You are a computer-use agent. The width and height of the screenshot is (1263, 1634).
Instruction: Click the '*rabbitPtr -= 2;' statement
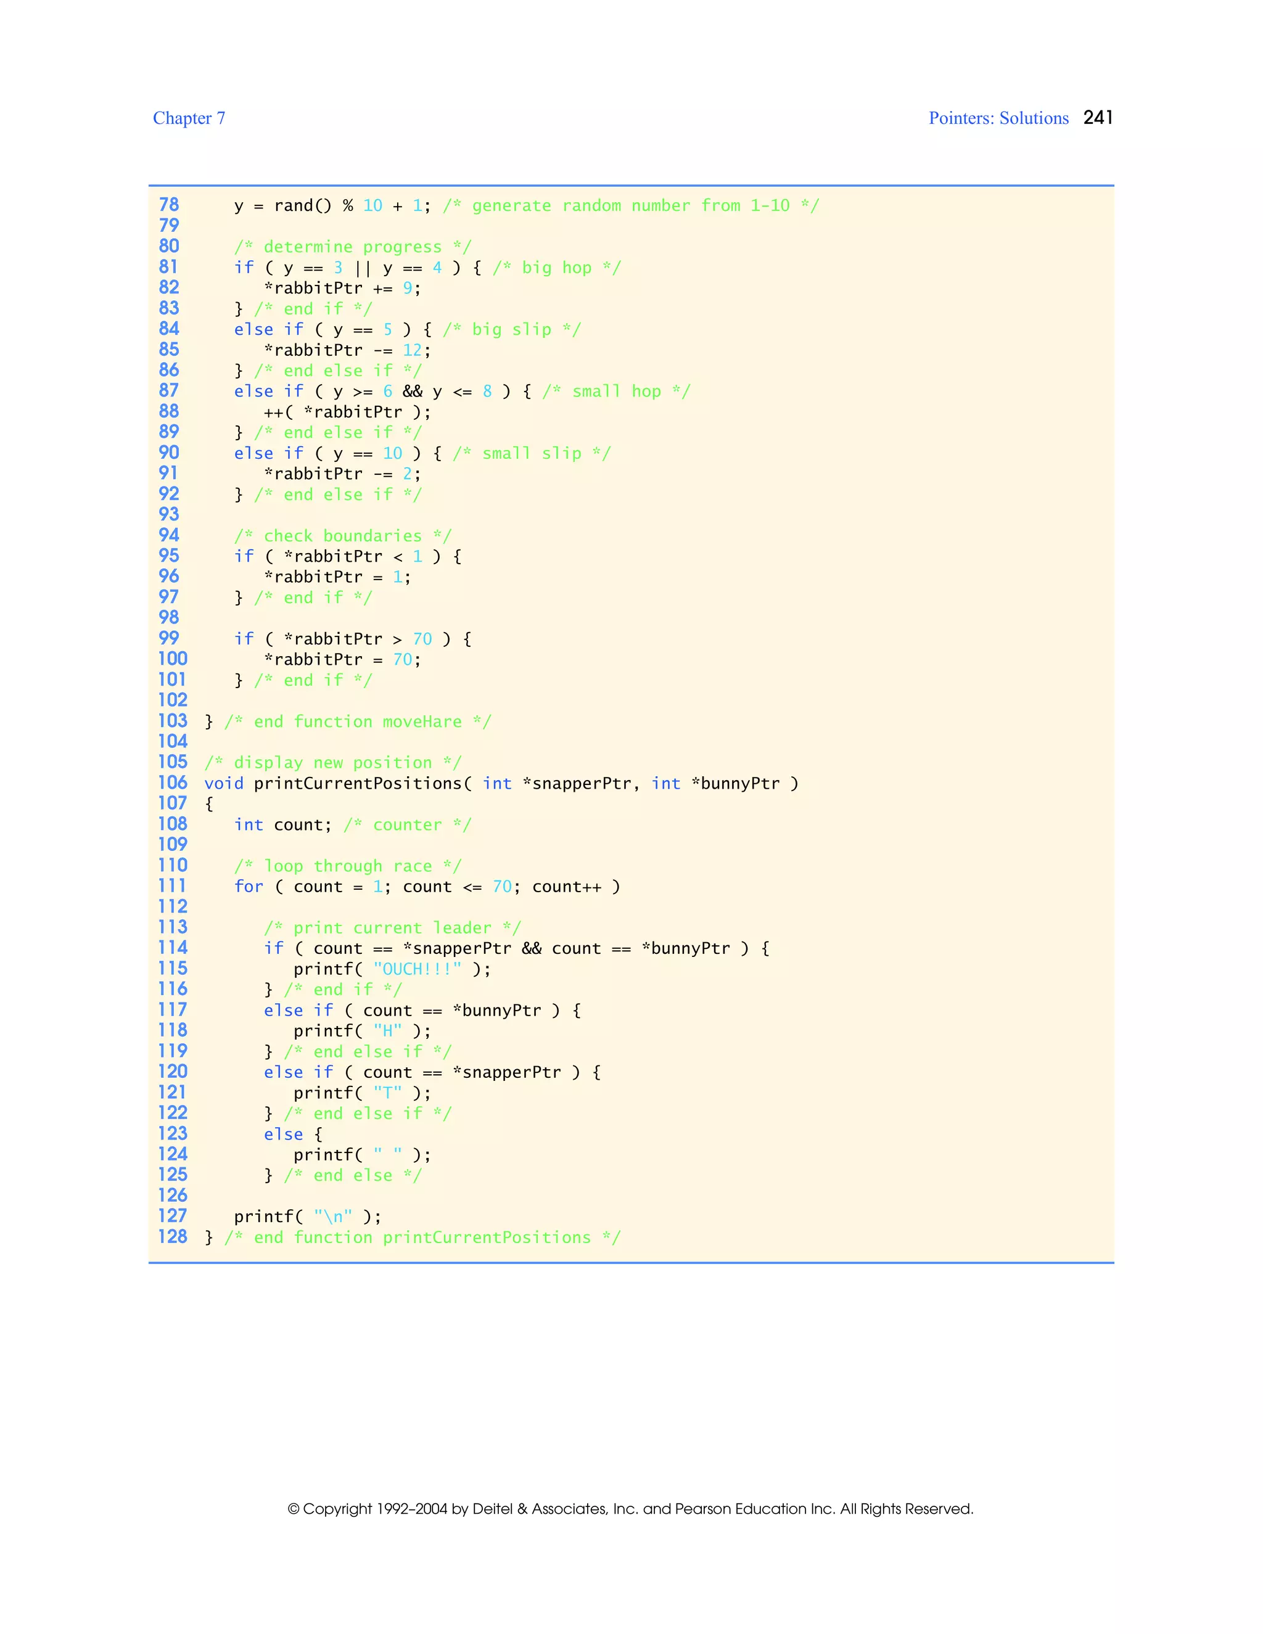click(x=343, y=474)
